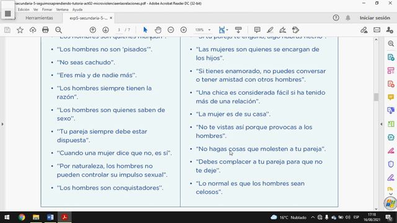Viewport: 397px width, 223px height.
Task: Open the notification center icon
Action: tap(389, 217)
